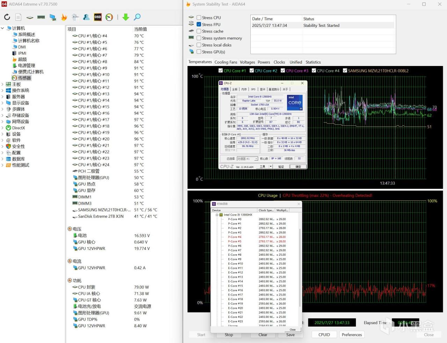The height and width of the screenshot is (343, 447).
Task: Click the Refresh icon in AIDA64 toolbar
Action: (7, 17)
